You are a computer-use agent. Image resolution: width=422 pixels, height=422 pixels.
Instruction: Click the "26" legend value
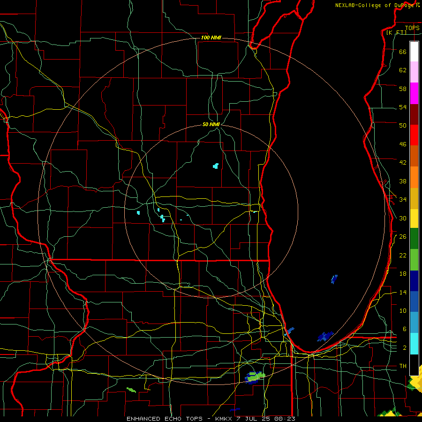[403, 237]
